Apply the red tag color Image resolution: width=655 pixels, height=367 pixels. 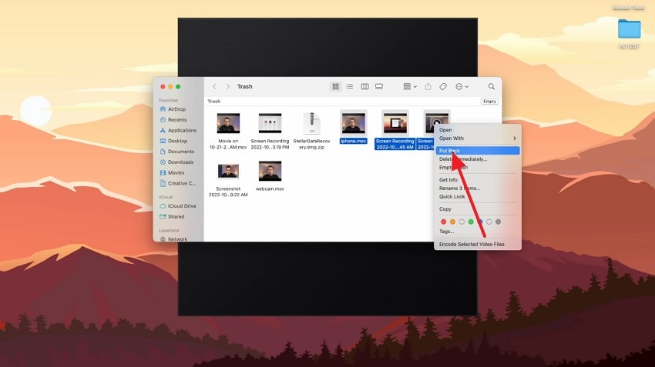pyautogui.click(x=444, y=222)
